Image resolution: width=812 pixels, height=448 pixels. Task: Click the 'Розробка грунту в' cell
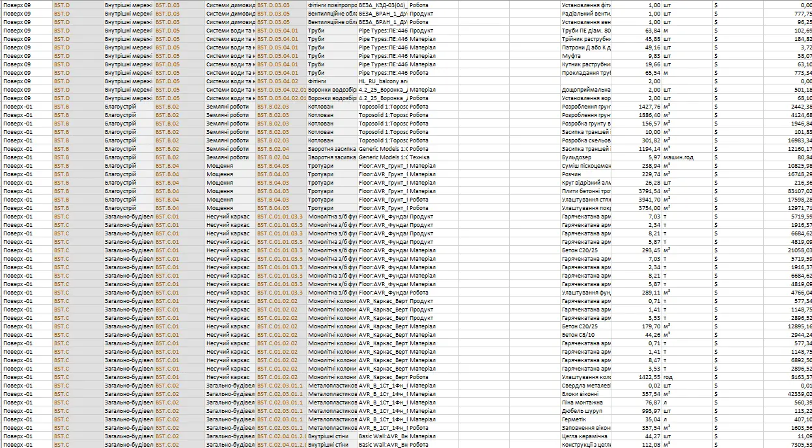(586, 123)
